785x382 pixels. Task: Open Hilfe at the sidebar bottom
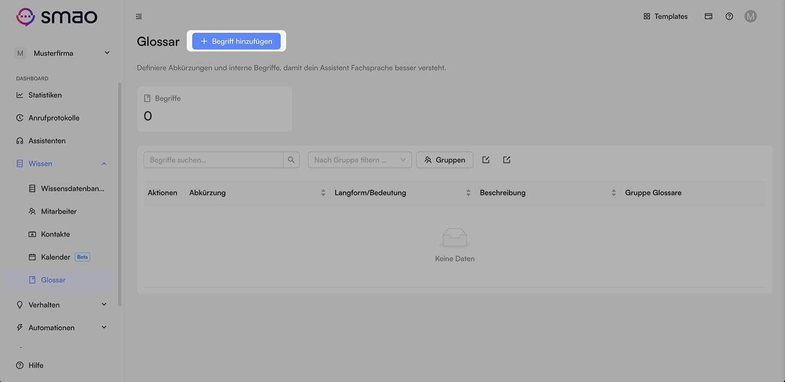pos(30,365)
